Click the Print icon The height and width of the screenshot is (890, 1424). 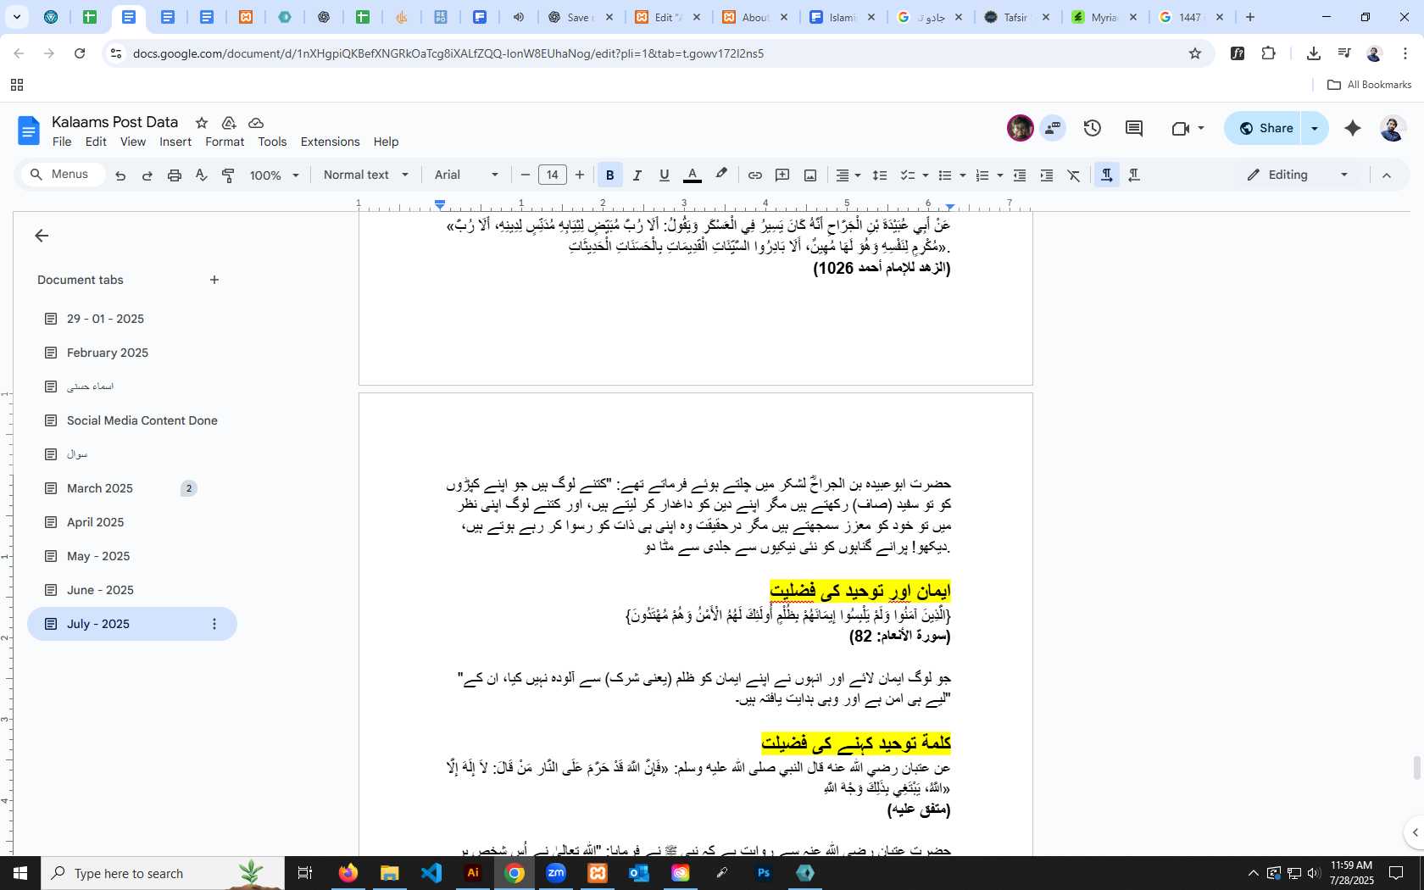(x=175, y=175)
